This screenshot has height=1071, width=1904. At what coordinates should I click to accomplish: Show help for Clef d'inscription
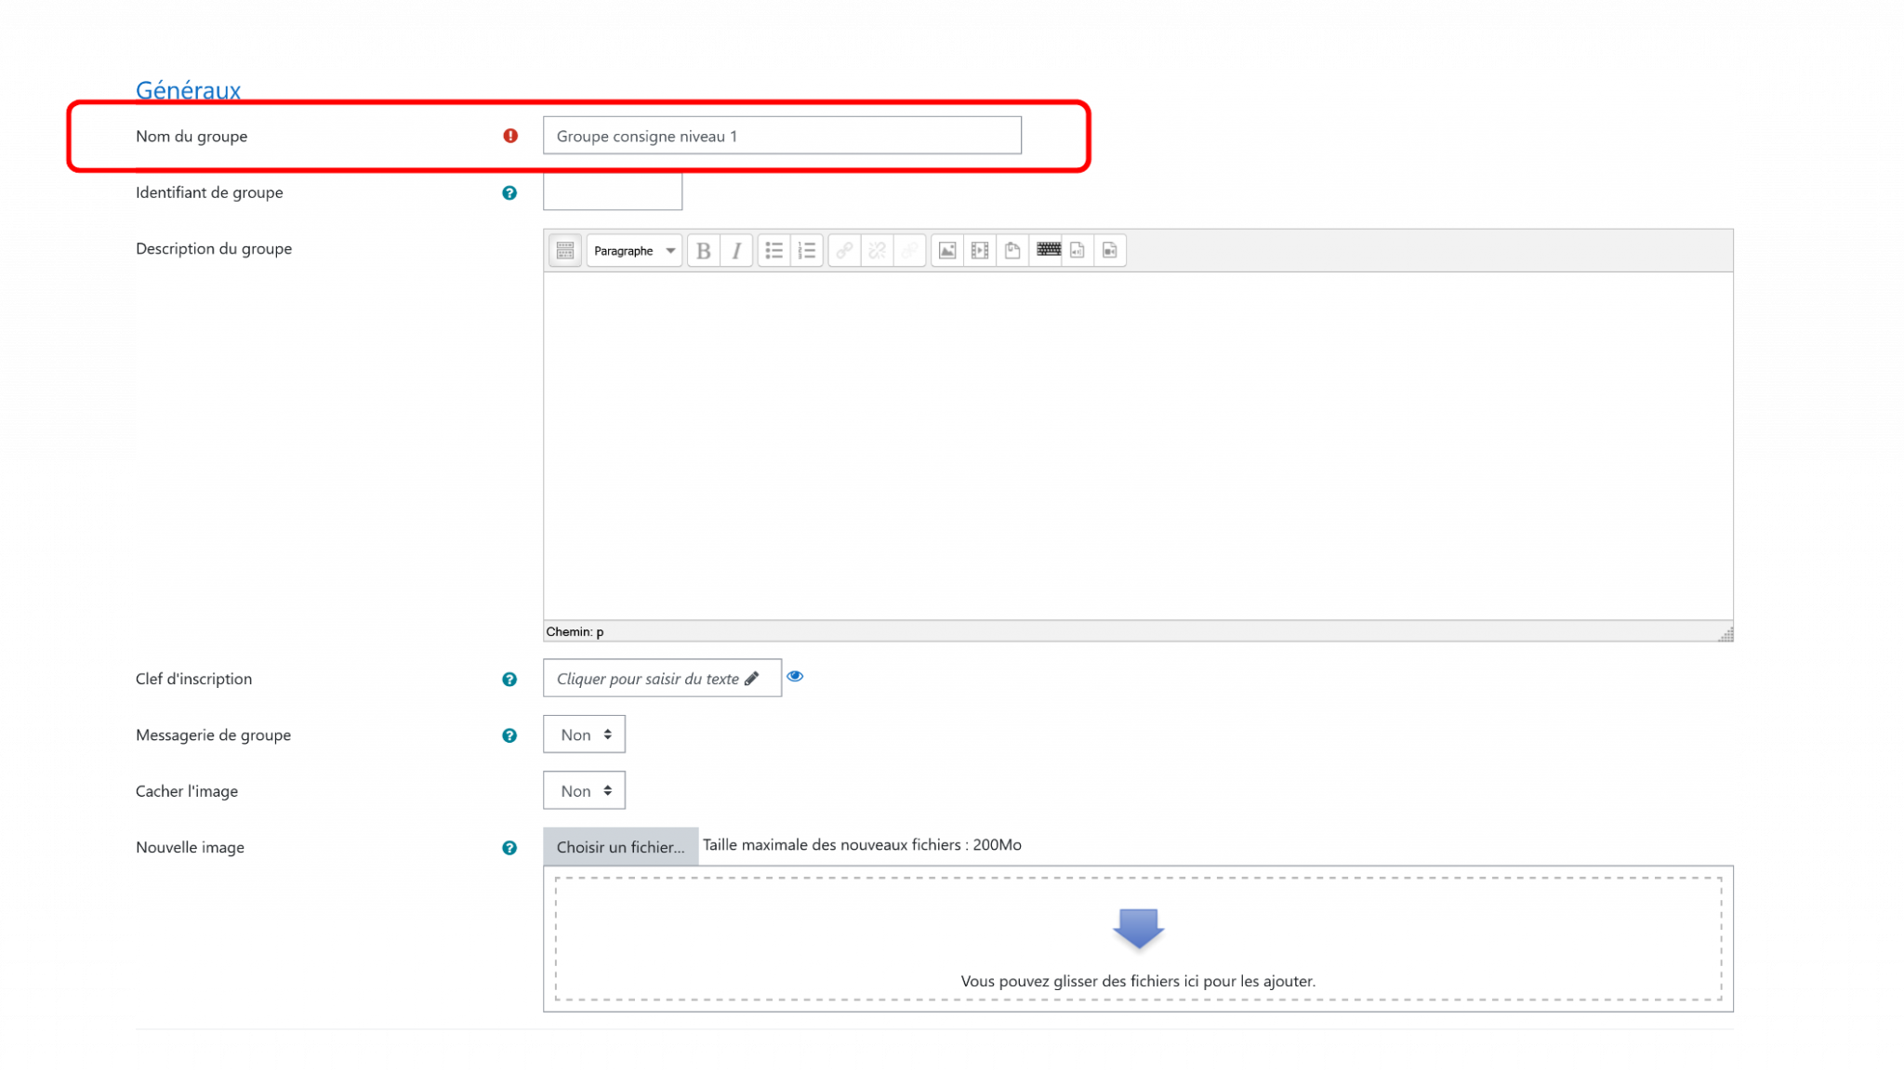509,680
